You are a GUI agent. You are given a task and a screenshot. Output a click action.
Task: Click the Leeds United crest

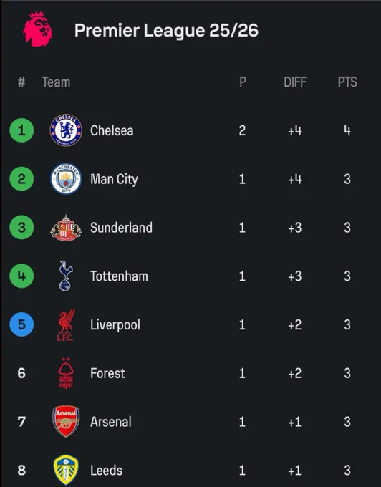pos(66,470)
